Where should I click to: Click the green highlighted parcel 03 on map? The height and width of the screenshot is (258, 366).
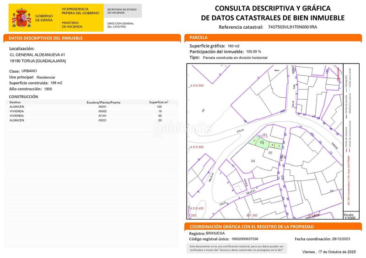point(262,143)
